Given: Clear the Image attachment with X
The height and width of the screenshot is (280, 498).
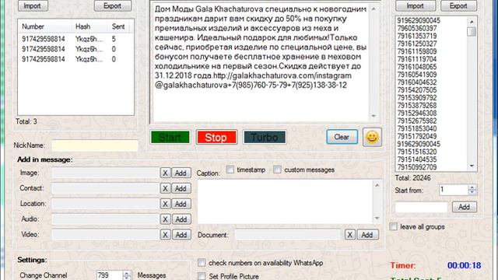Looking at the screenshot, I should (x=165, y=173).
